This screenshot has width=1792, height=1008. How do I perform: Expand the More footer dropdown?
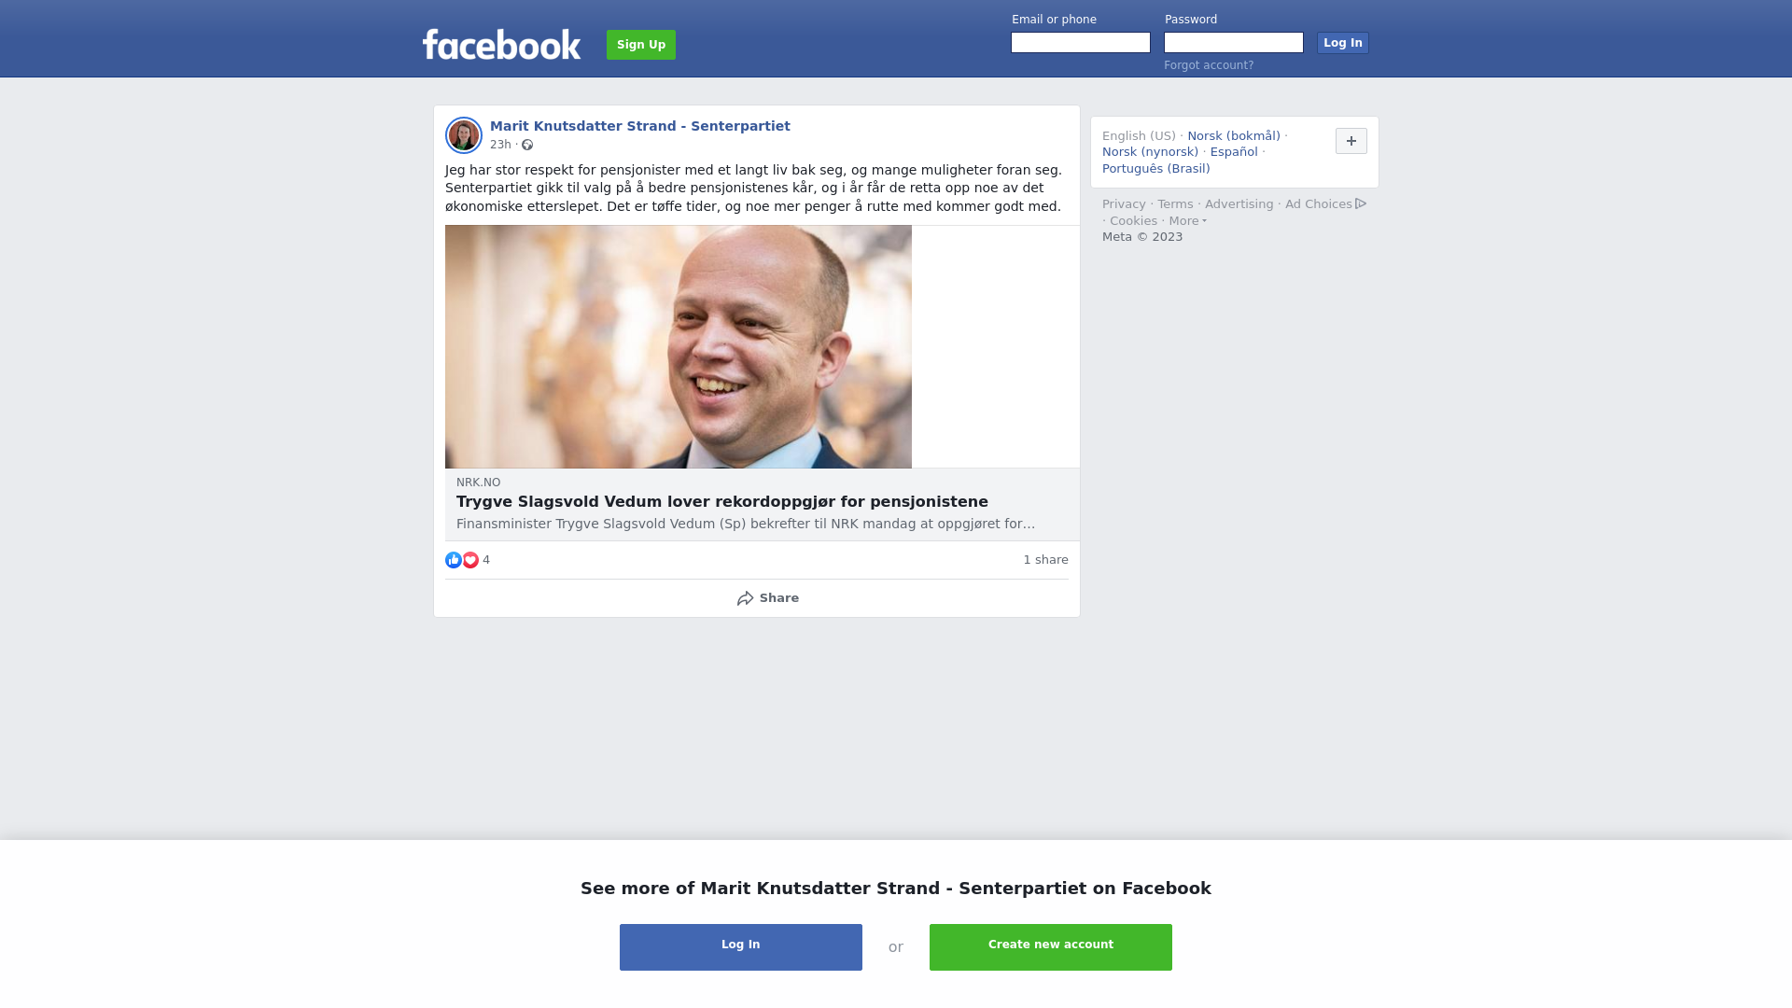(1187, 221)
